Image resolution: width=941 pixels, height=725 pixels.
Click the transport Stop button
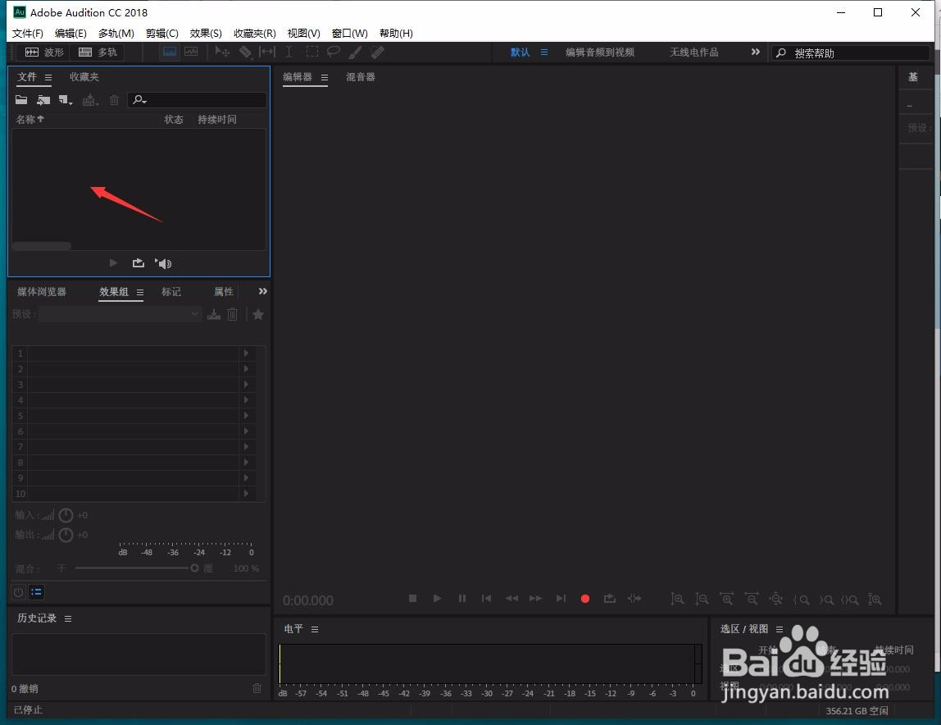[412, 598]
